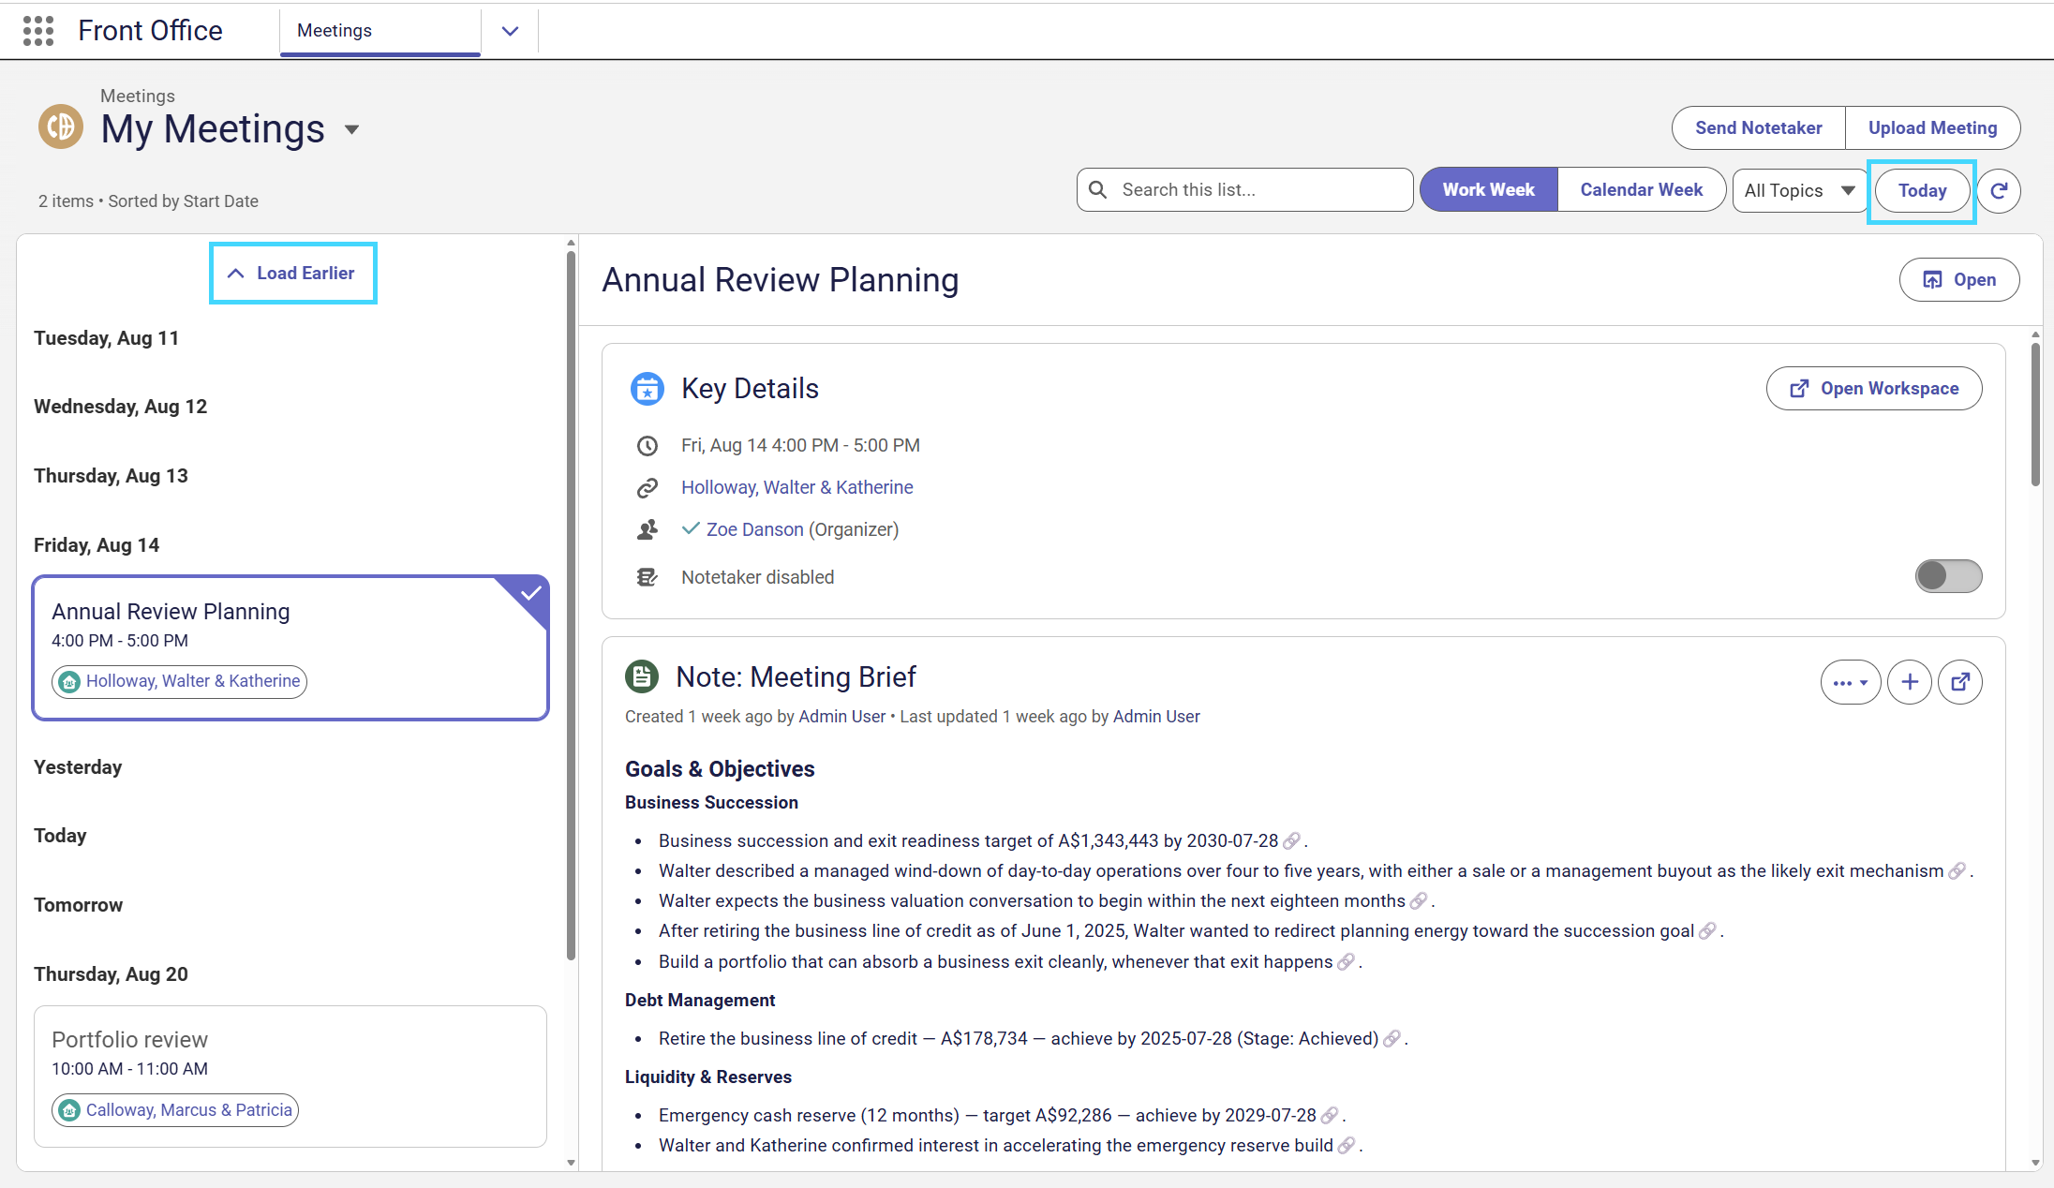Click household icon in Calloway chip
This screenshot has height=1188, width=2054.
tap(69, 1110)
